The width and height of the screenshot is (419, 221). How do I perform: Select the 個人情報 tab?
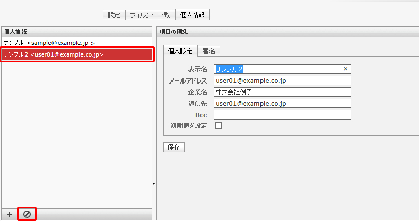192,15
